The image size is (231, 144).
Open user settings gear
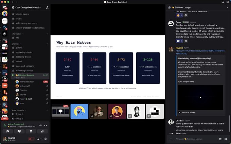pyautogui.click(x=46, y=139)
